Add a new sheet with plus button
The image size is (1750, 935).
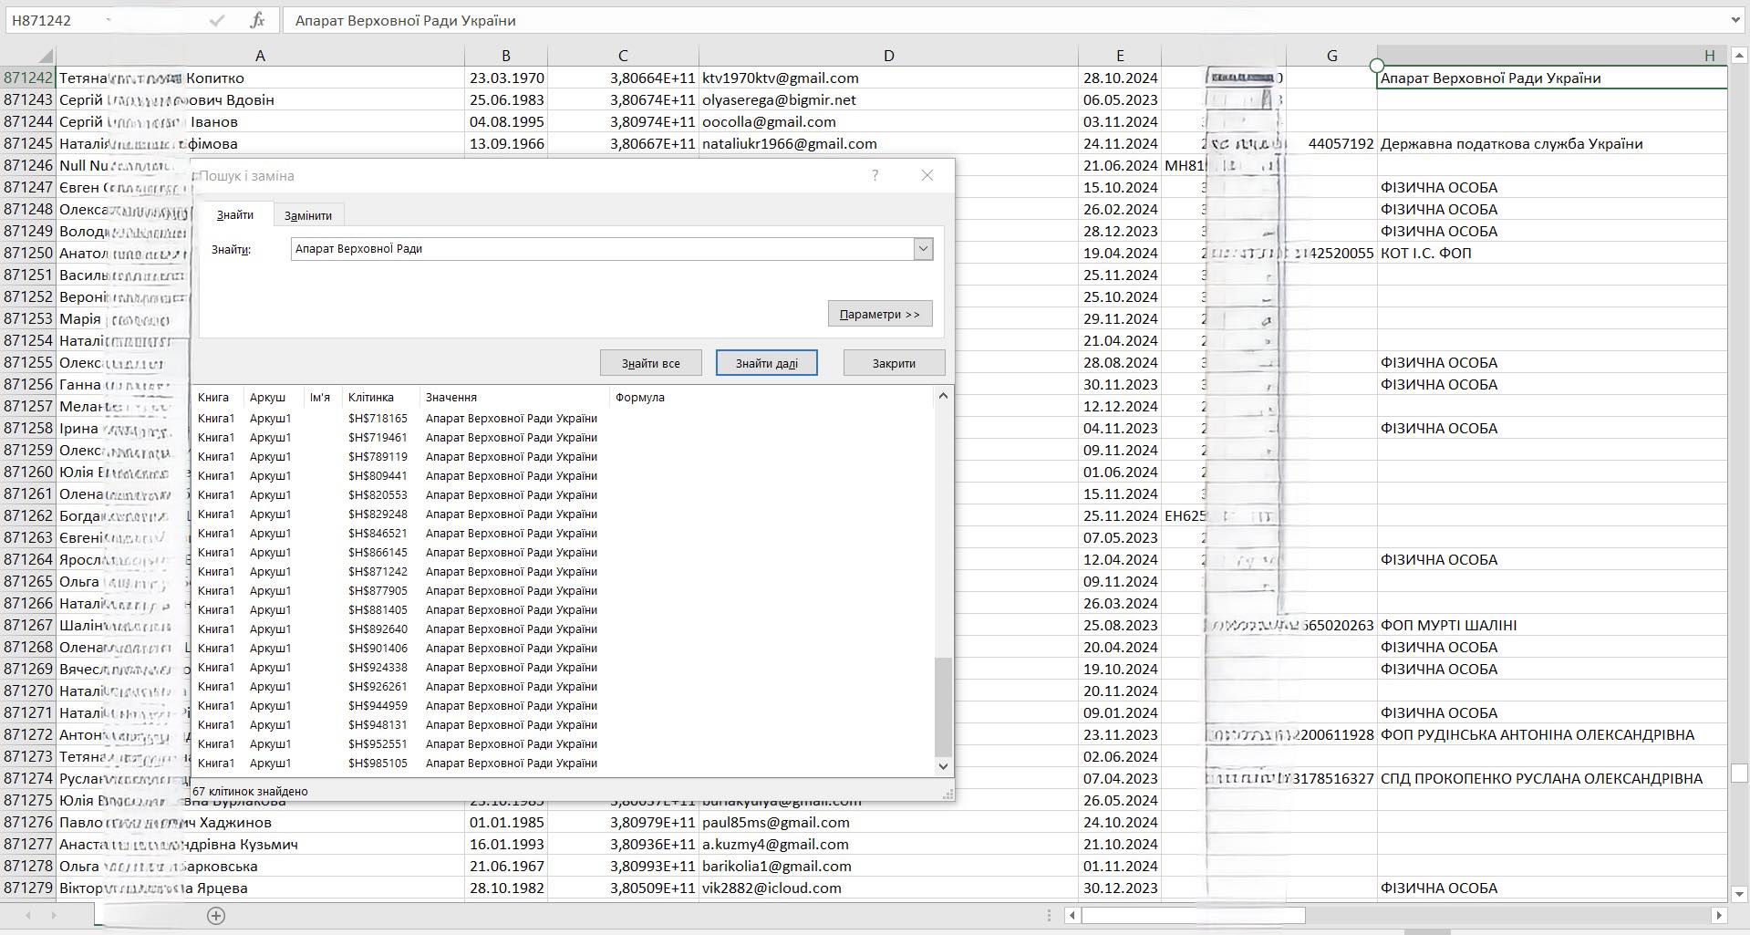click(x=216, y=915)
